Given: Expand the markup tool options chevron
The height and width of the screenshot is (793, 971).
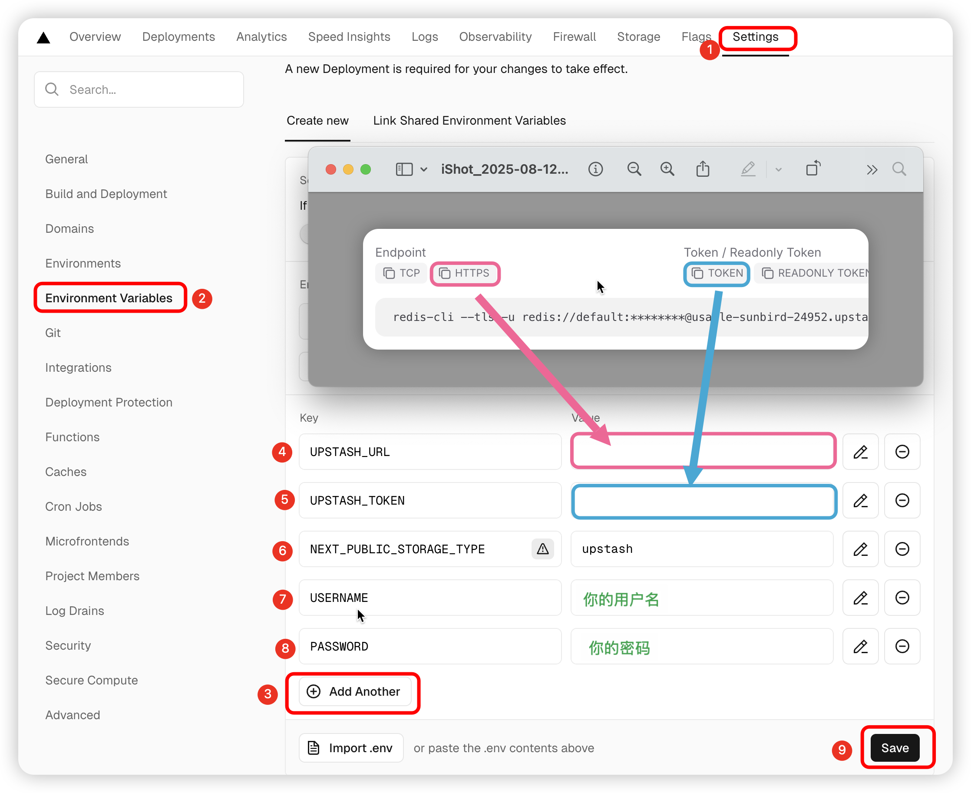Looking at the screenshot, I should tap(779, 170).
